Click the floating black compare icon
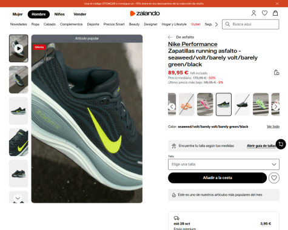This screenshot has width=288, height=230. [x=281, y=144]
